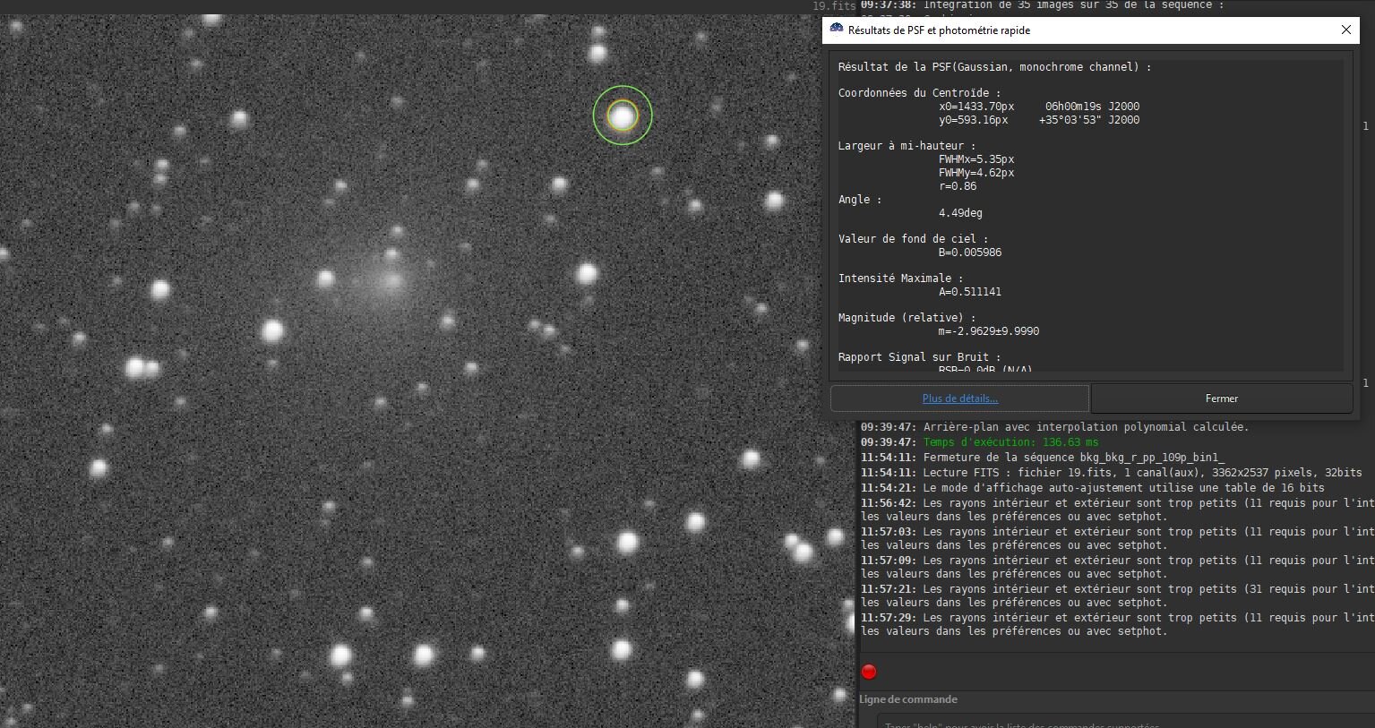Viewport: 1375px width, 728px height.
Task: Open the 'Plus de détails...' link
Action: pyautogui.click(x=960, y=398)
